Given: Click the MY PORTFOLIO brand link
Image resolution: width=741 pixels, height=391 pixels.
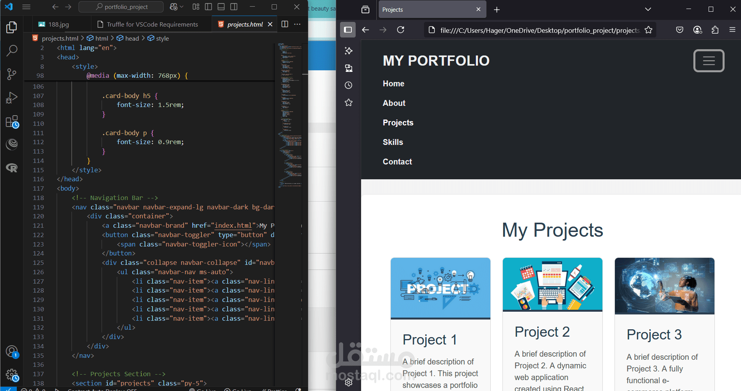Looking at the screenshot, I should click(x=436, y=61).
